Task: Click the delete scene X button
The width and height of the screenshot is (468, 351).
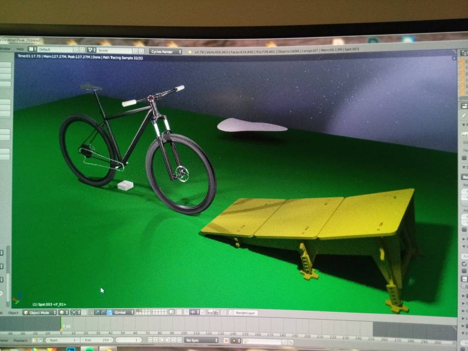Action: coord(141,51)
